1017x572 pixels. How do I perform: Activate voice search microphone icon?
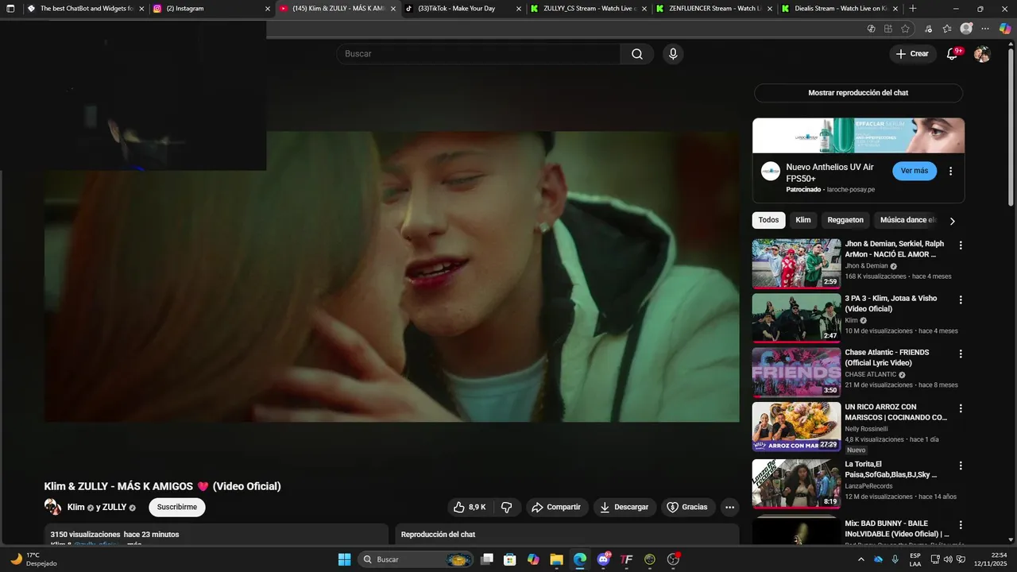[673, 54]
